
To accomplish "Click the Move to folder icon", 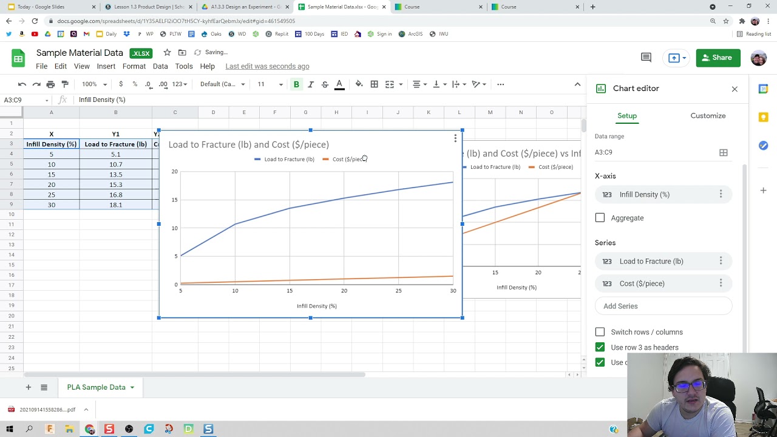I will pos(182,53).
